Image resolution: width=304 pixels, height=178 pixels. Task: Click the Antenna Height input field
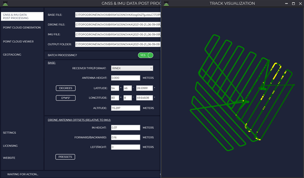click(126, 78)
